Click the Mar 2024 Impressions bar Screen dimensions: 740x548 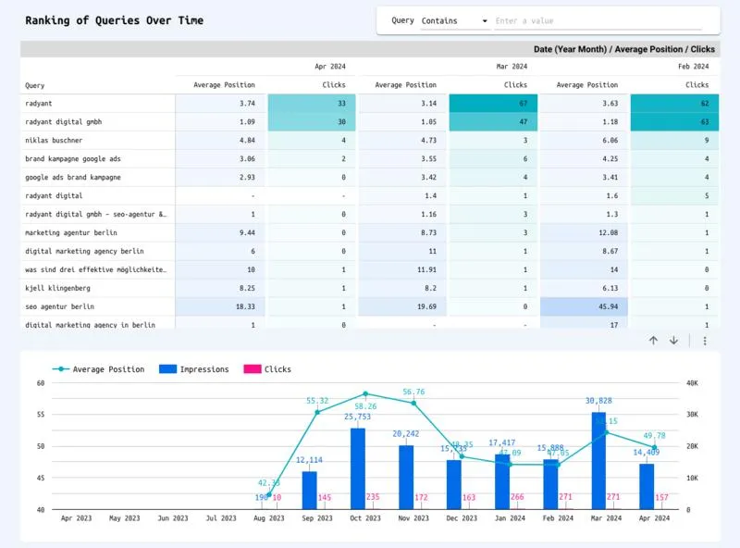coord(599,460)
